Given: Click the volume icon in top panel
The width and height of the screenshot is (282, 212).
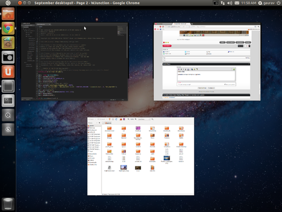Looking at the screenshot, I should point(230,3).
